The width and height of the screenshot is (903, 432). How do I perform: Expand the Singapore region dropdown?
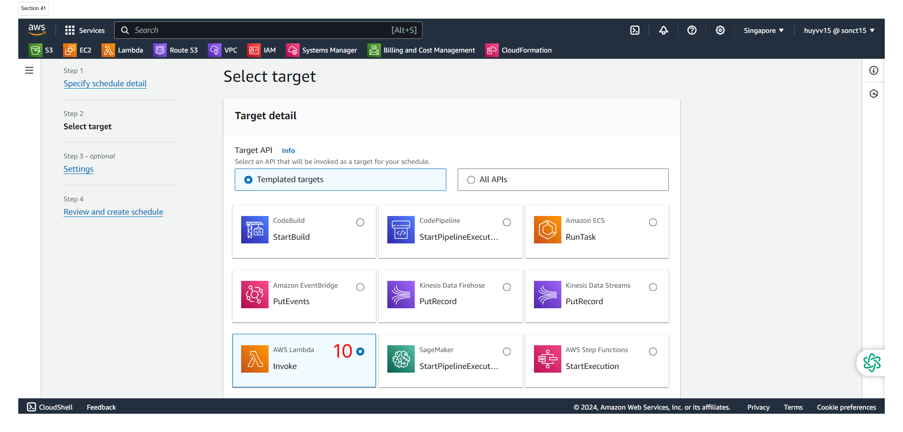point(764,31)
